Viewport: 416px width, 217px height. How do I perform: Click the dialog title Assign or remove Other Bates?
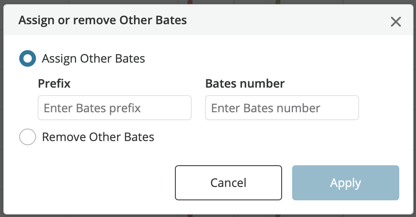(103, 20)
